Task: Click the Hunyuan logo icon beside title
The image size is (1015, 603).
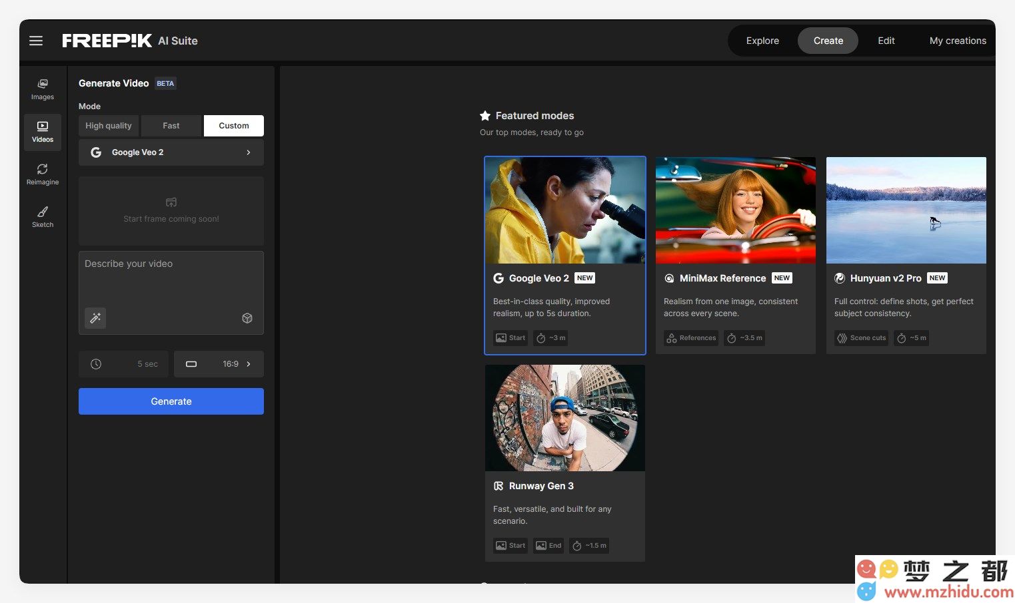Action: (x=840, y=278)
